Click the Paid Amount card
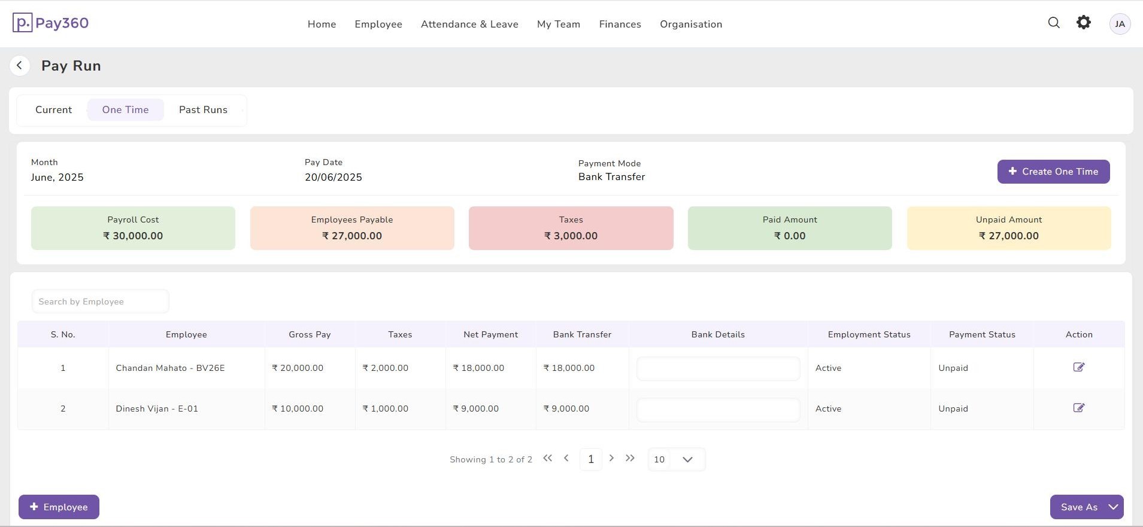This screenshot has width=1143, height=527. (790, 228)
